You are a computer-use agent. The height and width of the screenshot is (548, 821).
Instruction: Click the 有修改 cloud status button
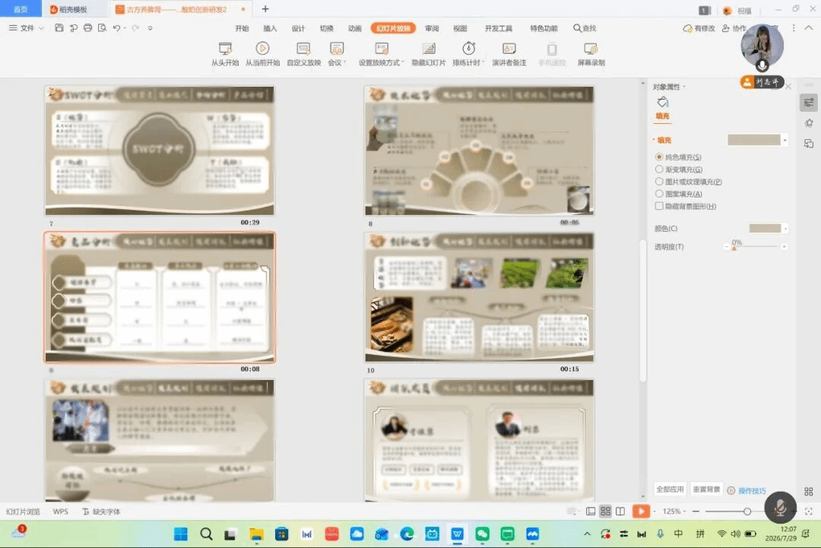[699, 28]
